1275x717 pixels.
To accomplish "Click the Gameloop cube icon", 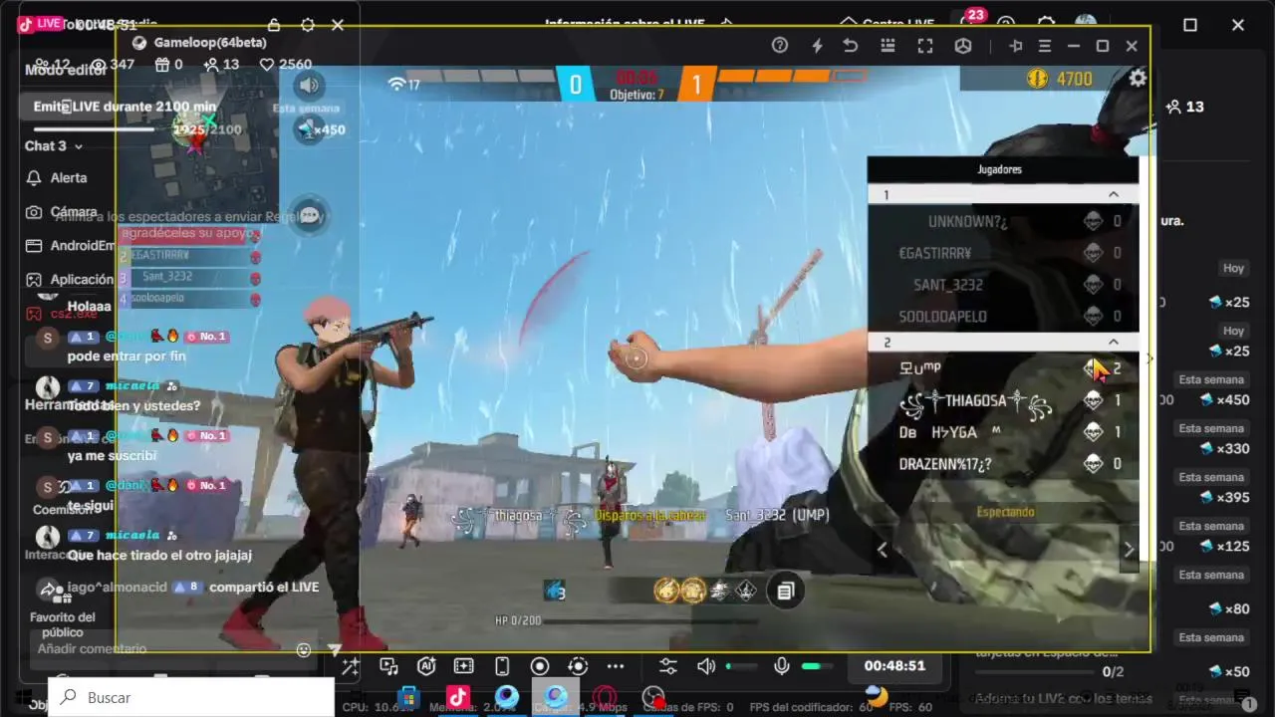I will point(963,46).
